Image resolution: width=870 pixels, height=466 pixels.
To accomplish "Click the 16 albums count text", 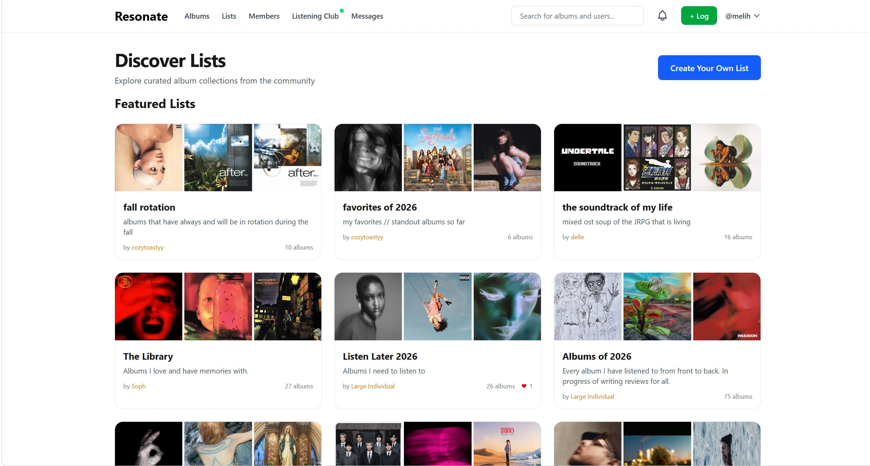I will point(738,237).
